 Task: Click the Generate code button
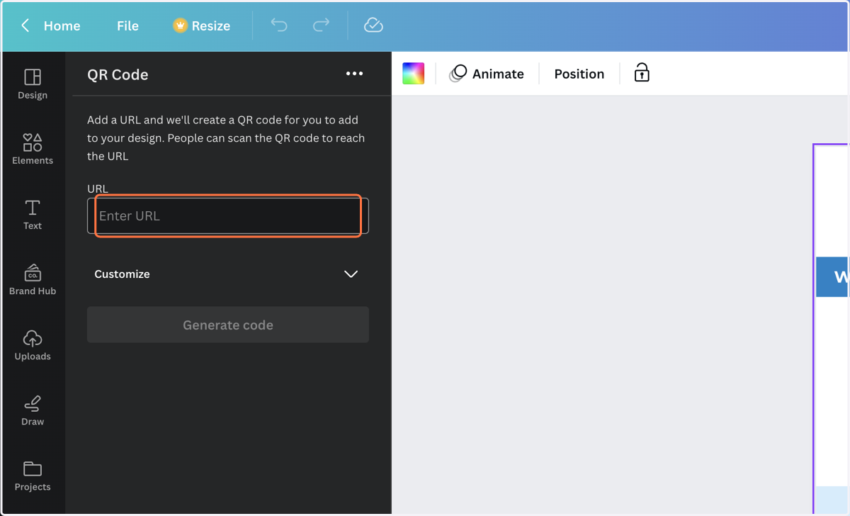(228, 325)
